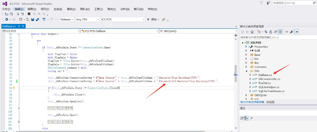The width and height of the screenshot is (317, 132).
Task: Click the Alphabetical sort icon in Properties panel
Action: (246, 118)
